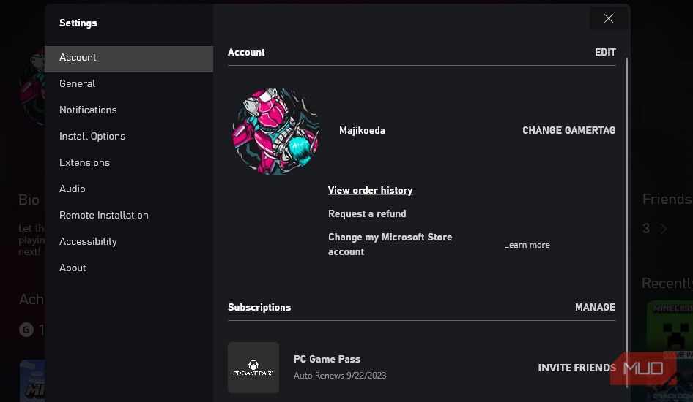Click CHANGE GAMERTAG button
The width and height of the screenshot is (693, 402).
click(x=568, y=130)
